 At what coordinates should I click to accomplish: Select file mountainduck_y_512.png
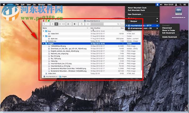[60, 66]
